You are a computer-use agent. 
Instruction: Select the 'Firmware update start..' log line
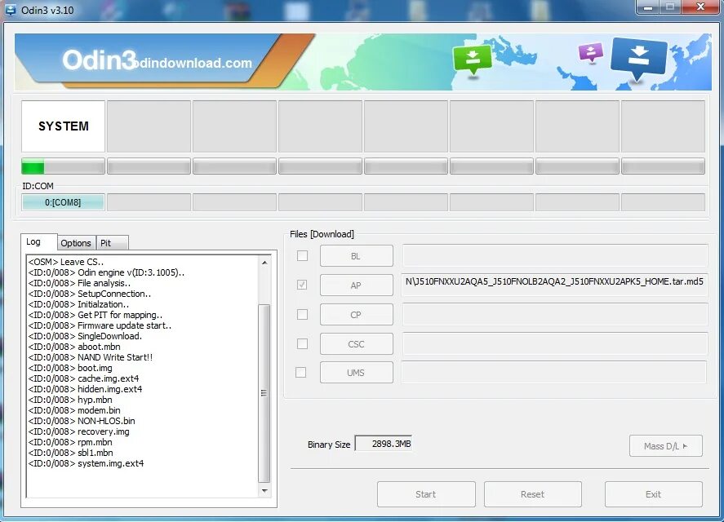coord(100,325)
